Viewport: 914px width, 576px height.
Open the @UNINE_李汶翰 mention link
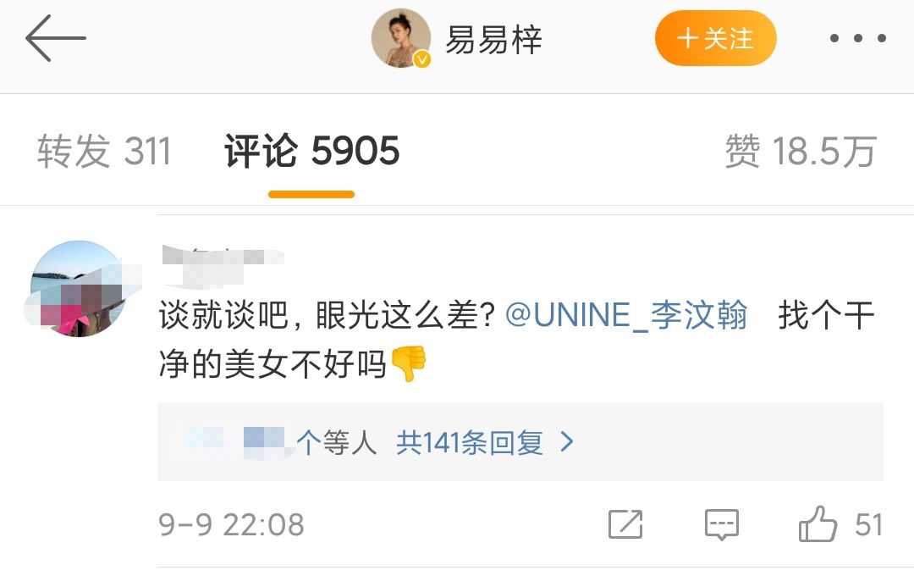(x=626, y=317)
